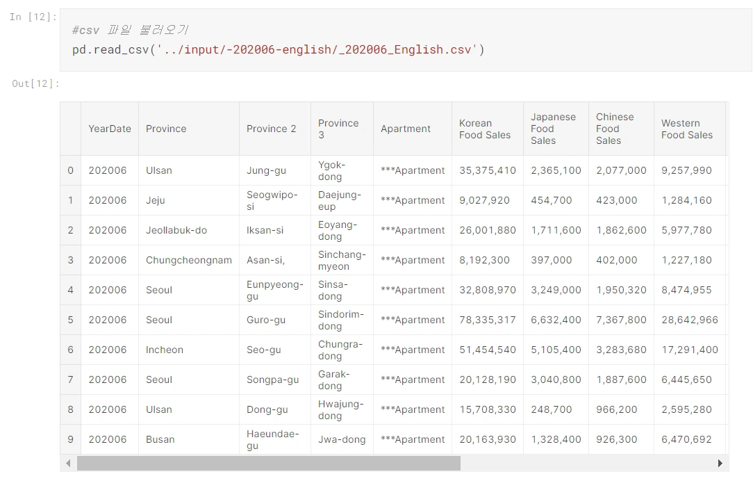This screenshot has height=481, width=753.
Task: Click the Jung-gu cell
Action: pos(274,170)
